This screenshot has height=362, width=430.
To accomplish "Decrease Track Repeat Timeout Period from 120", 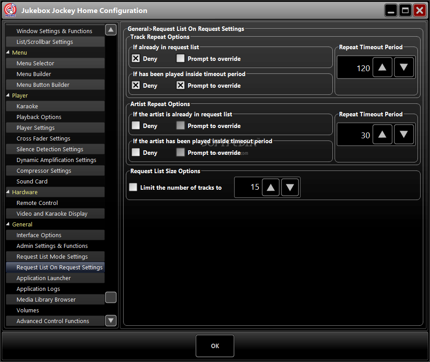I will (x=404, y=67).
